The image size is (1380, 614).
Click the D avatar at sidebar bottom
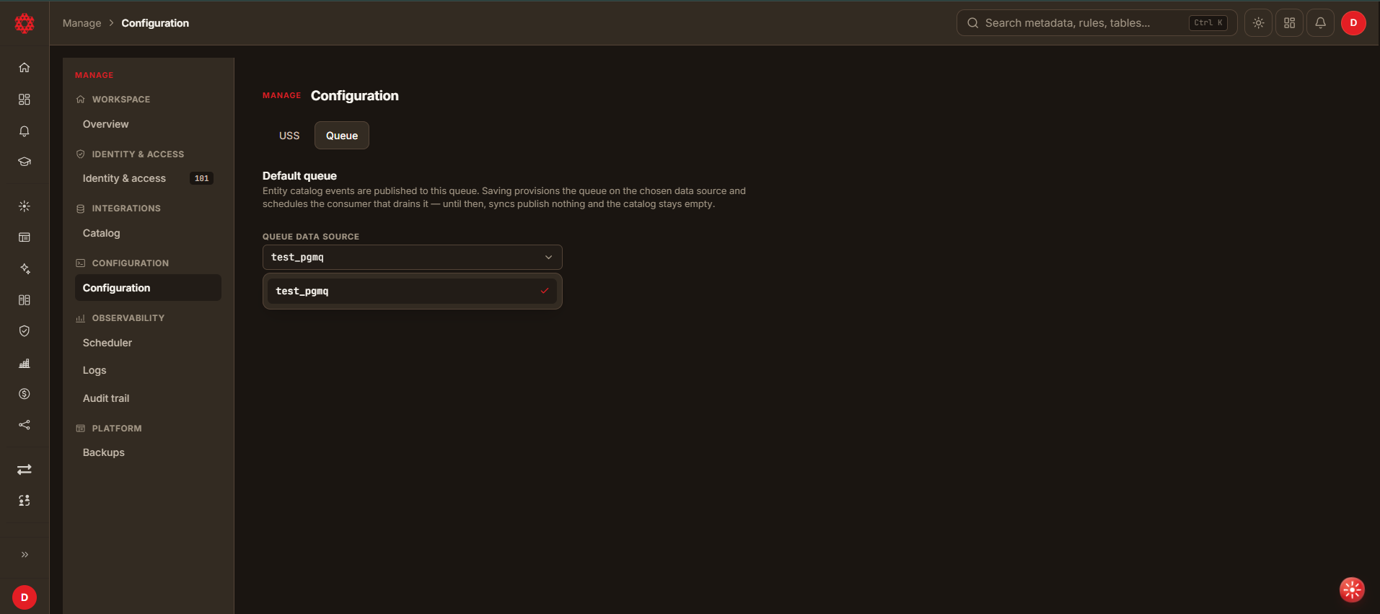(25, 597)
